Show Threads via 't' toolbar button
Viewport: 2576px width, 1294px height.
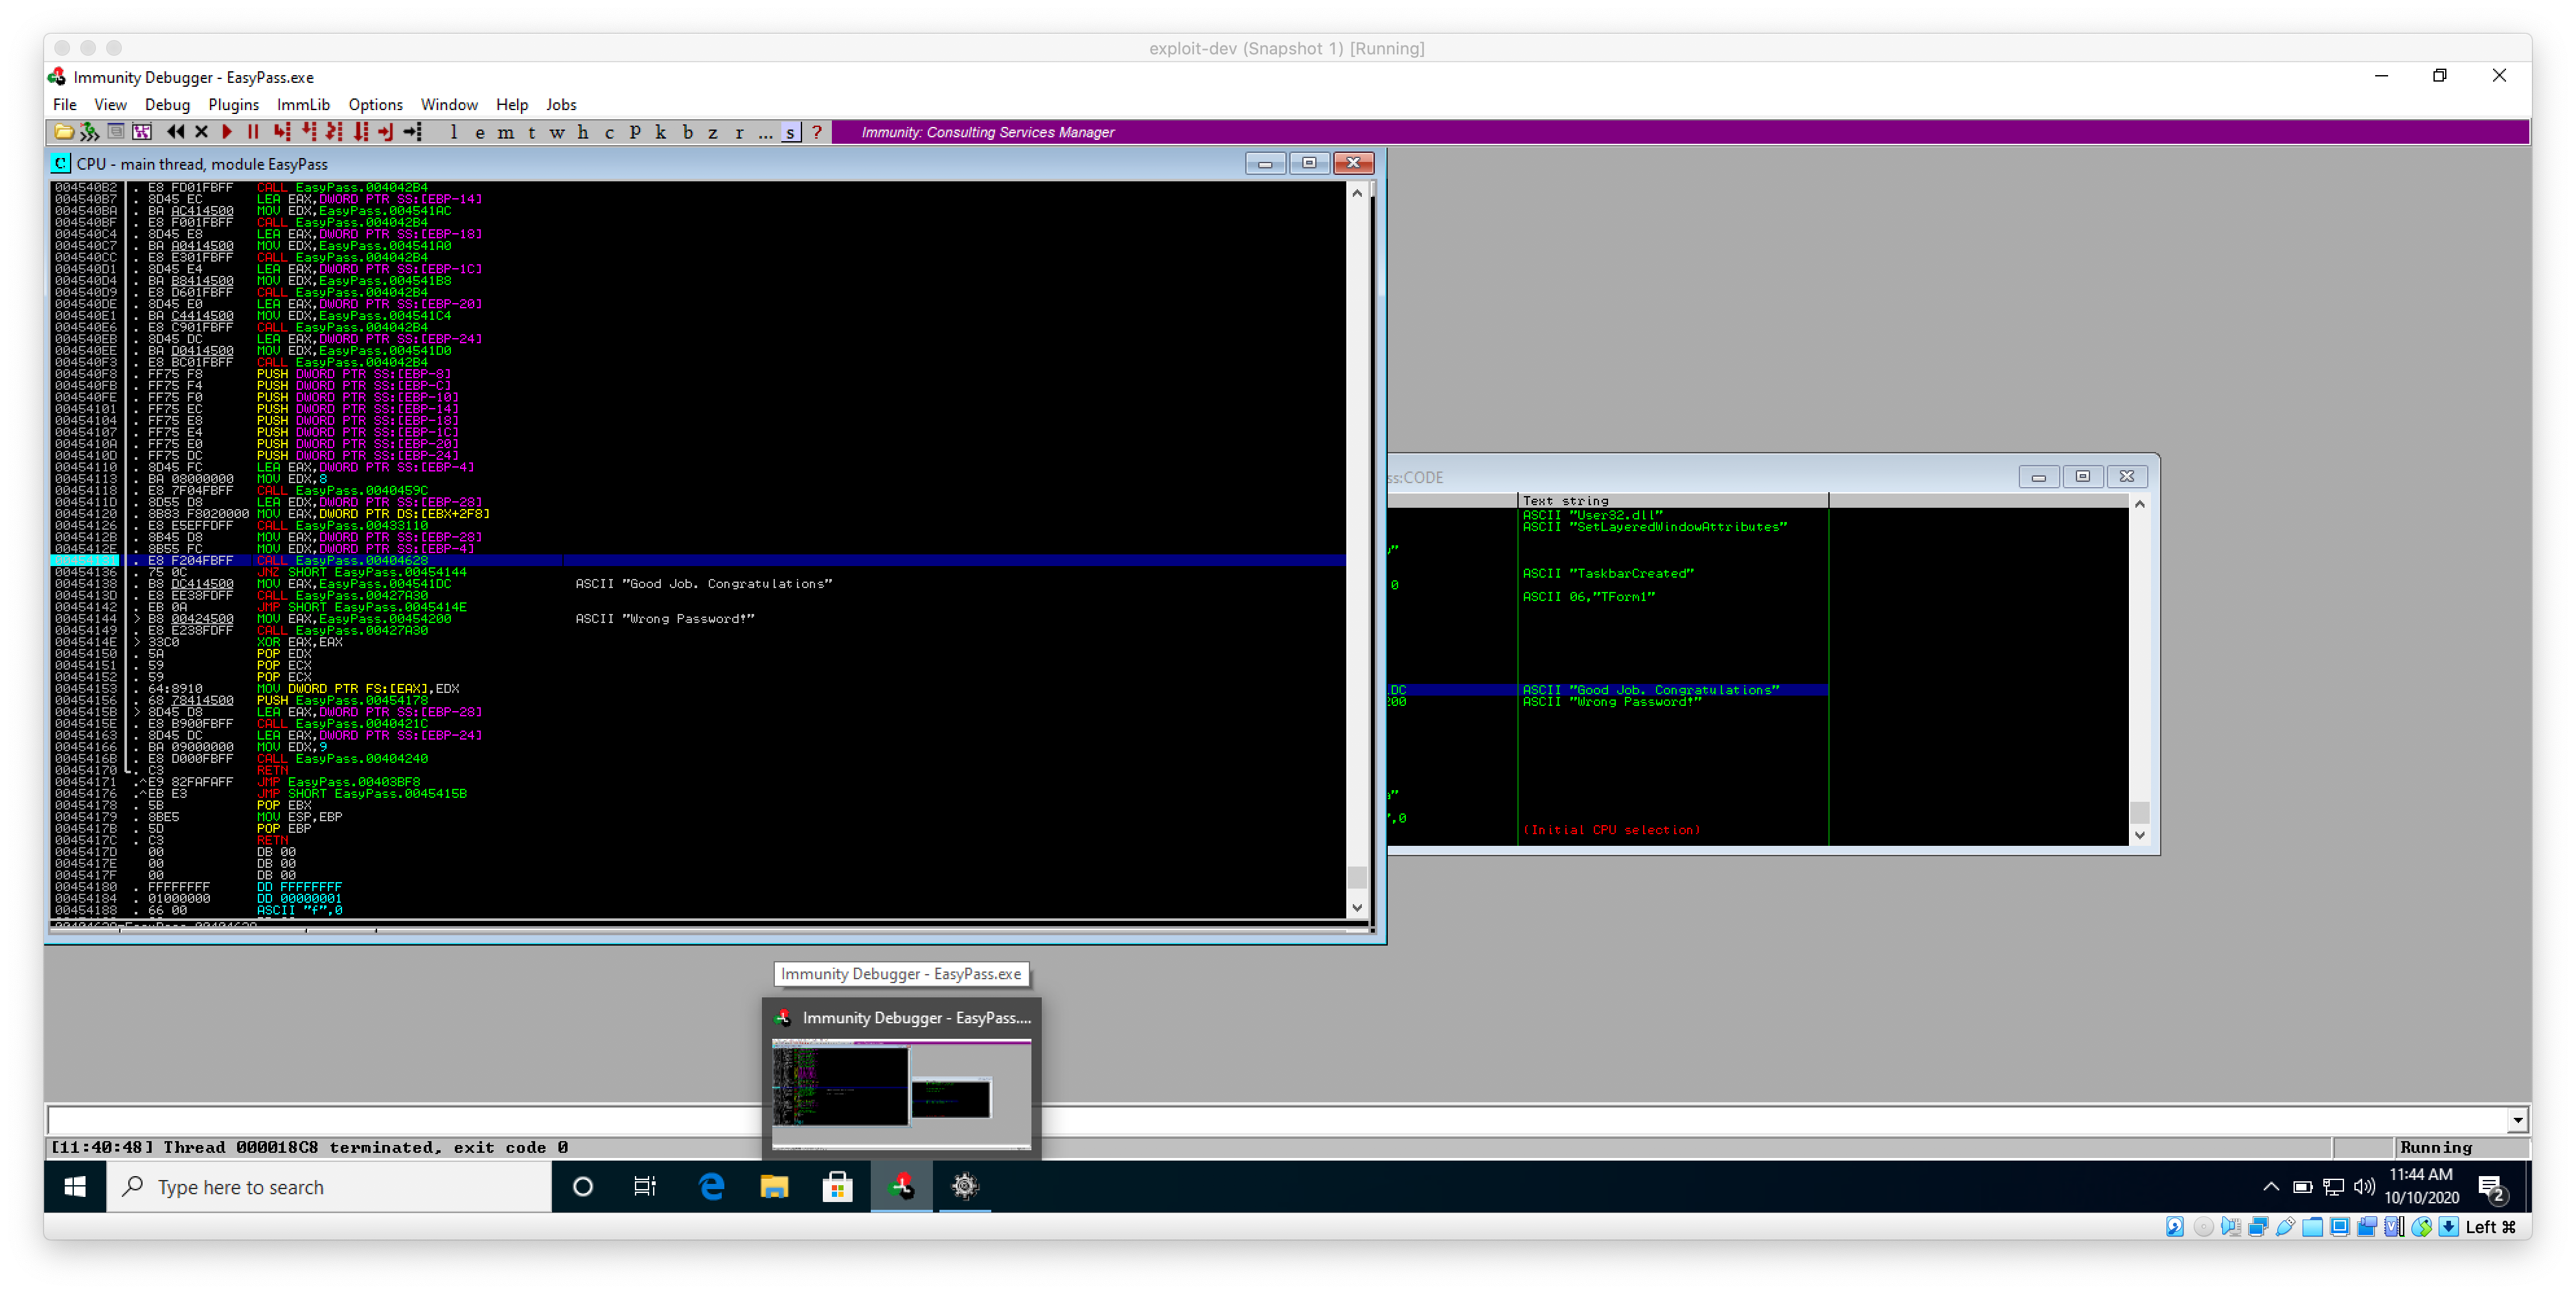(532, 132)
